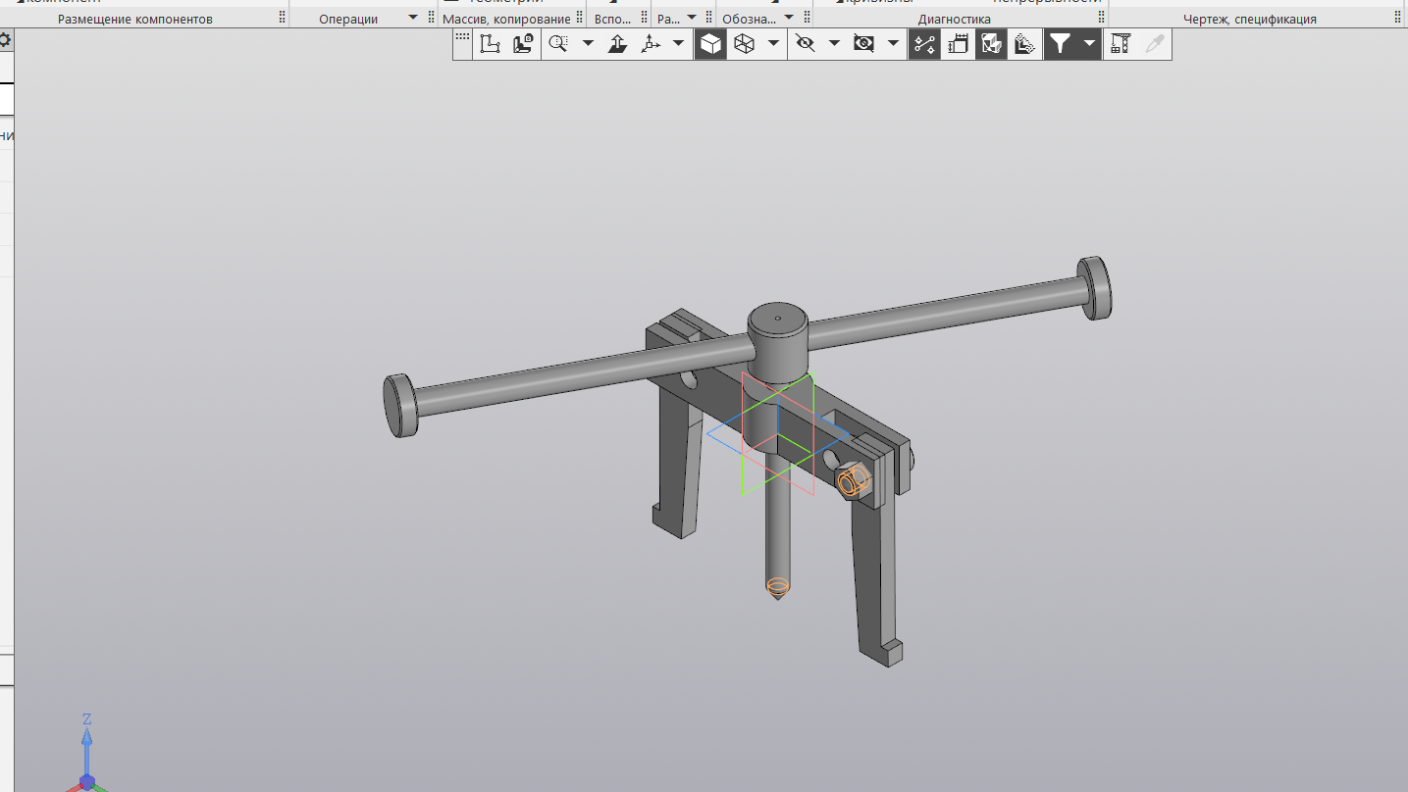The height and width of the screenshot is (792, 1408).
Task: Click the selection filter funnel icon
Action: pyautogui.click(x=1060, y=43)
